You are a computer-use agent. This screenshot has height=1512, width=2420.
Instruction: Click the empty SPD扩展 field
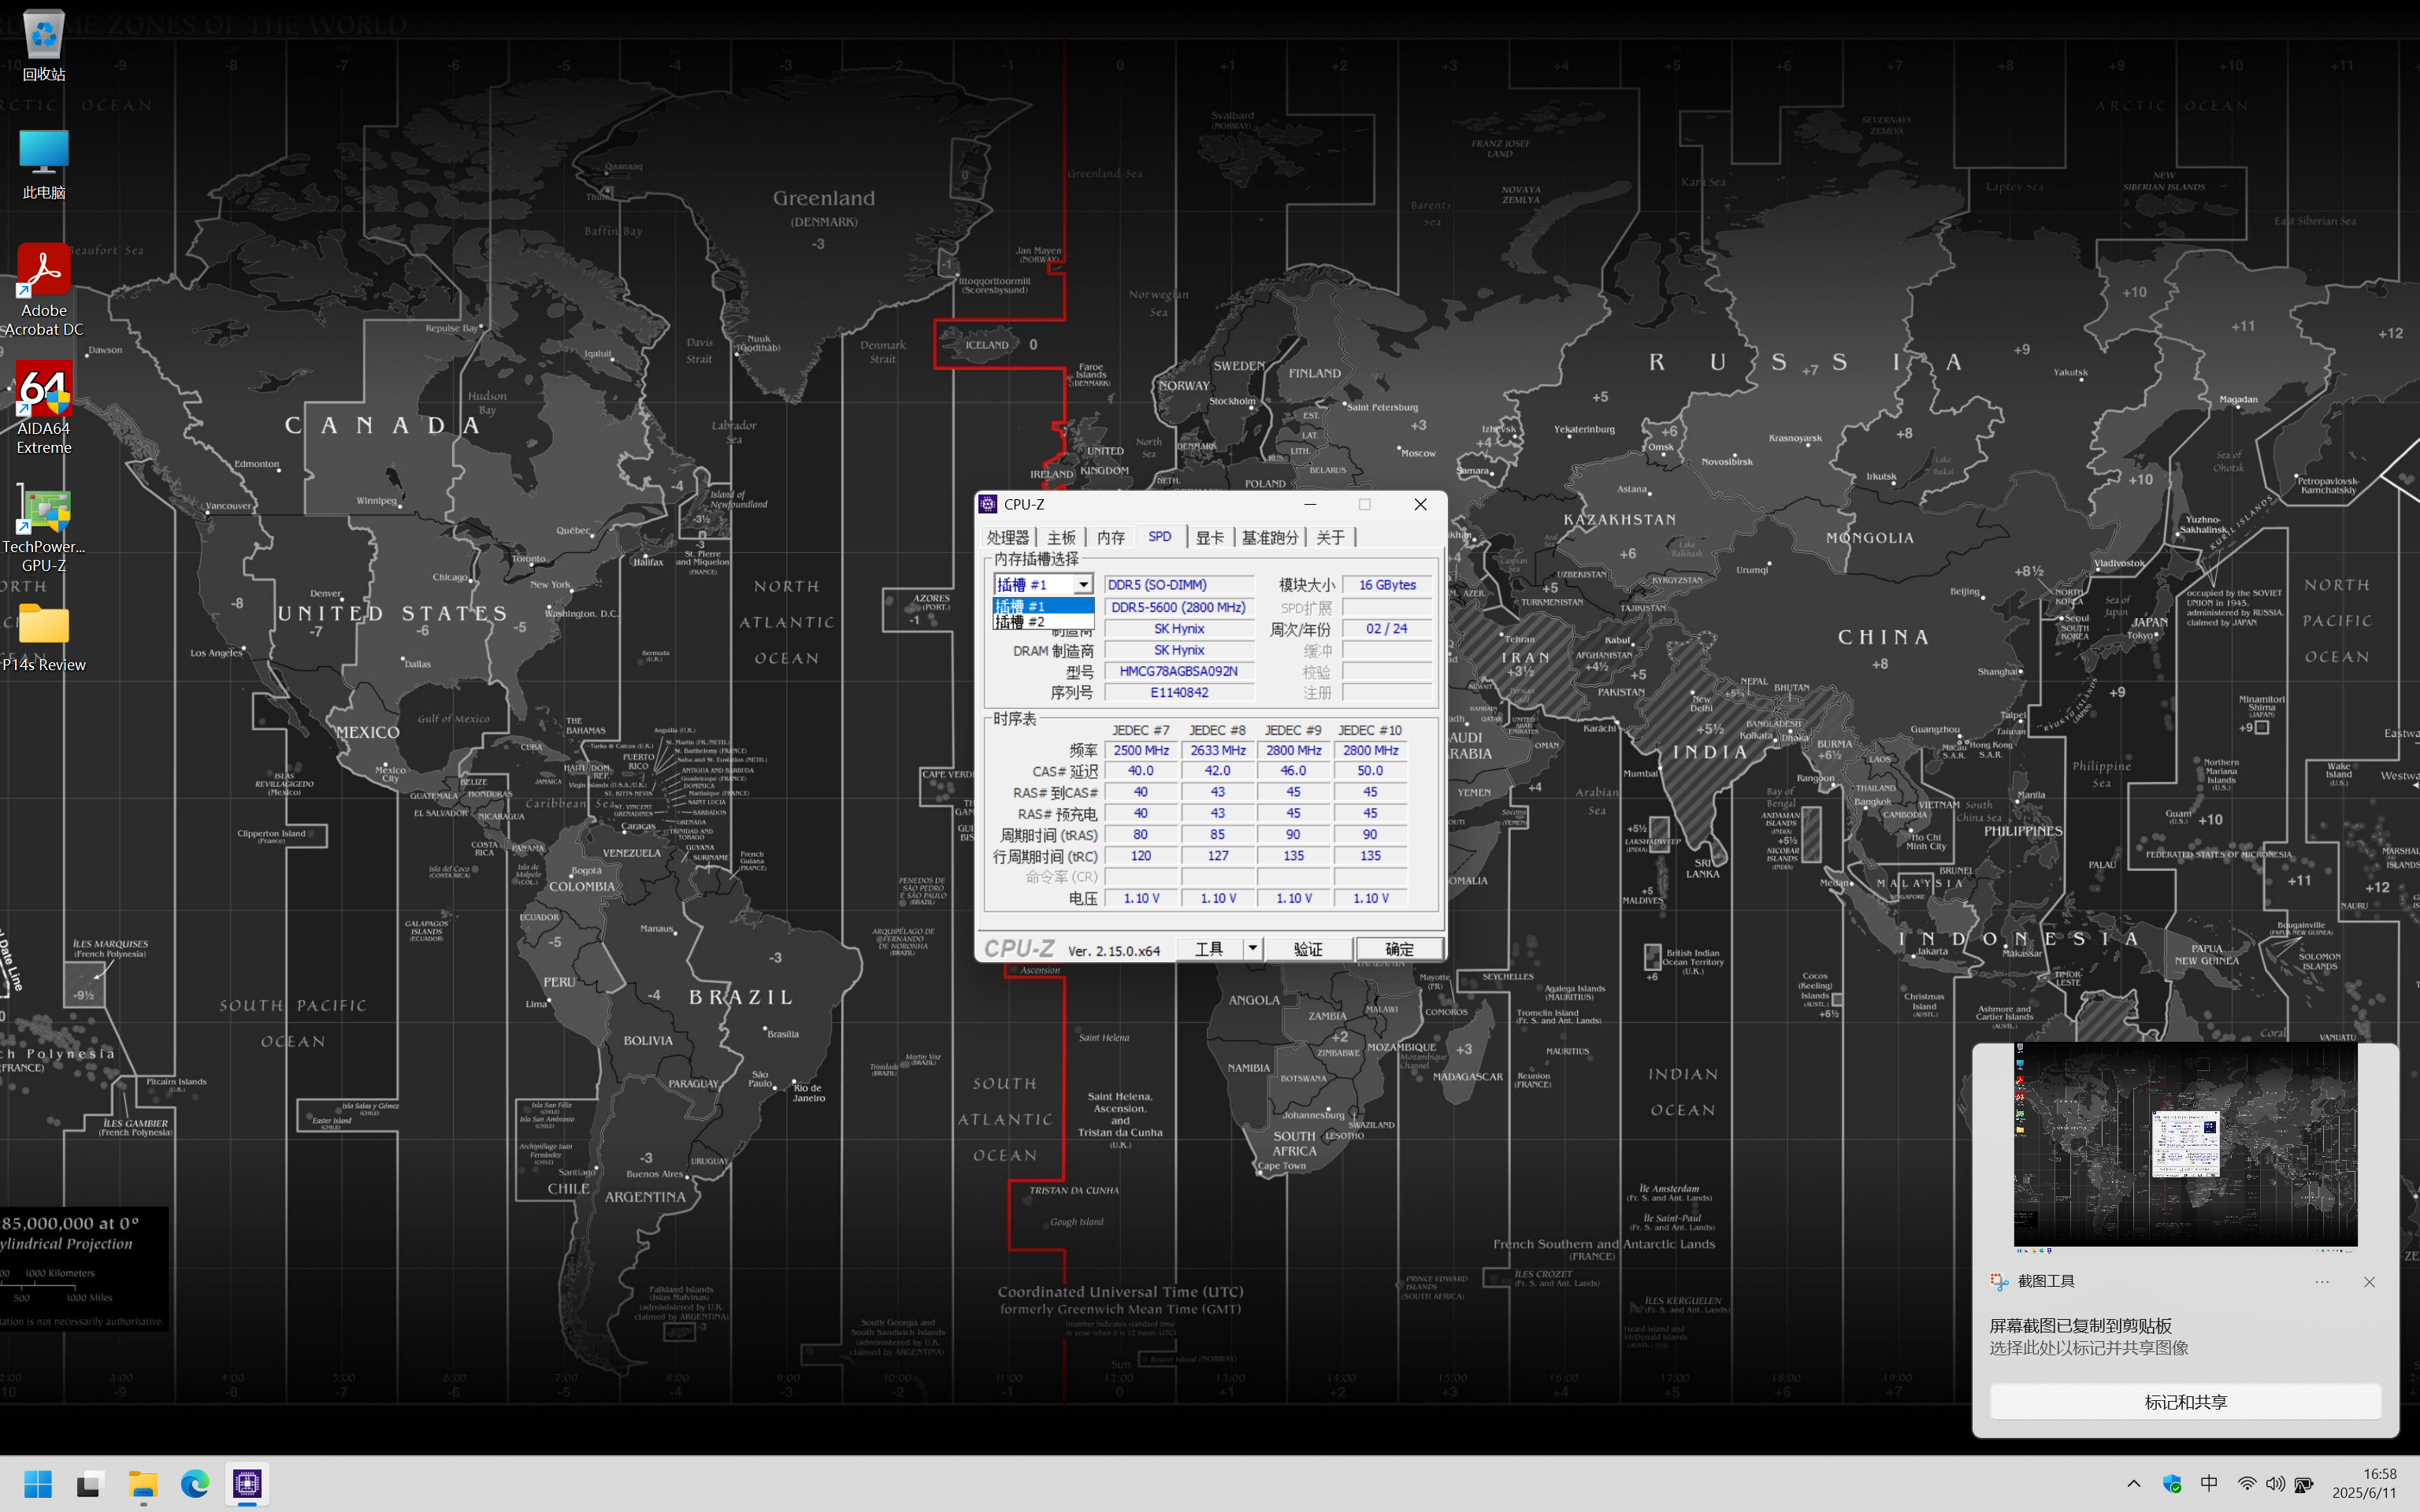click(1387, 607)
